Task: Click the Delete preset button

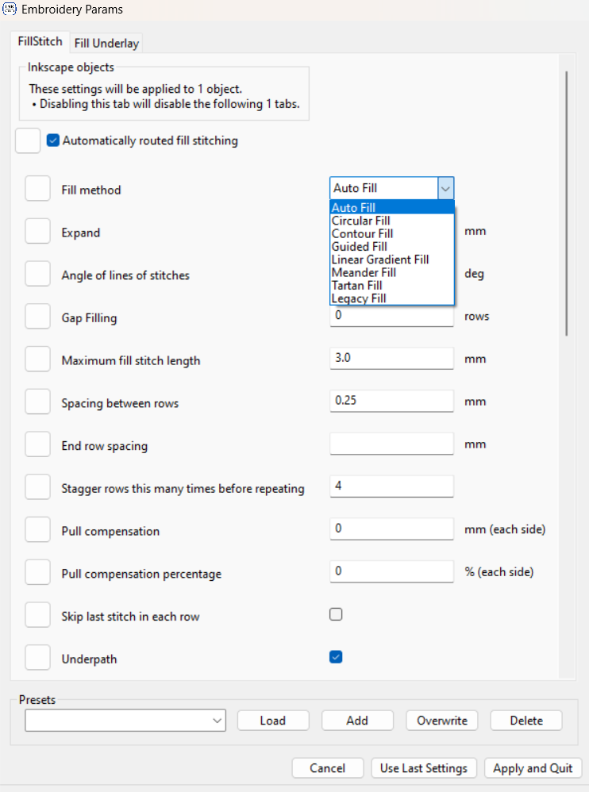Action: (x=526, y=721)
